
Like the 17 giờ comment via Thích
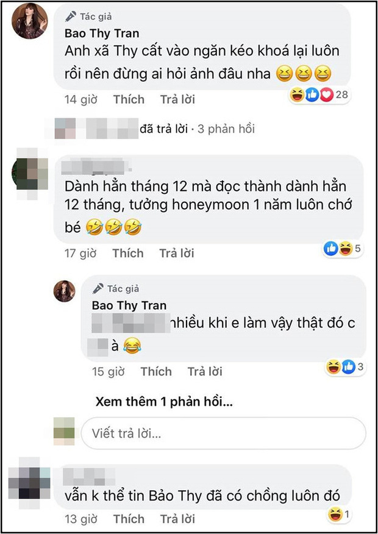[x=128, y=254]
